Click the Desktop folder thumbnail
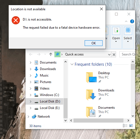Screen dimensions: 140x139 (x=91, y=77)
